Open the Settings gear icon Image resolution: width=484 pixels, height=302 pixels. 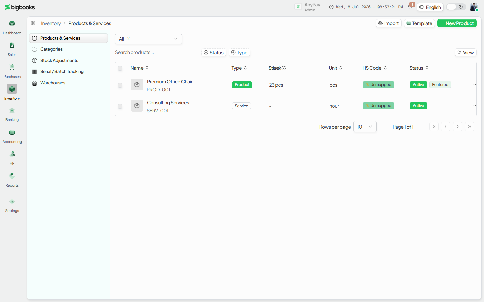tap(12, 201)
